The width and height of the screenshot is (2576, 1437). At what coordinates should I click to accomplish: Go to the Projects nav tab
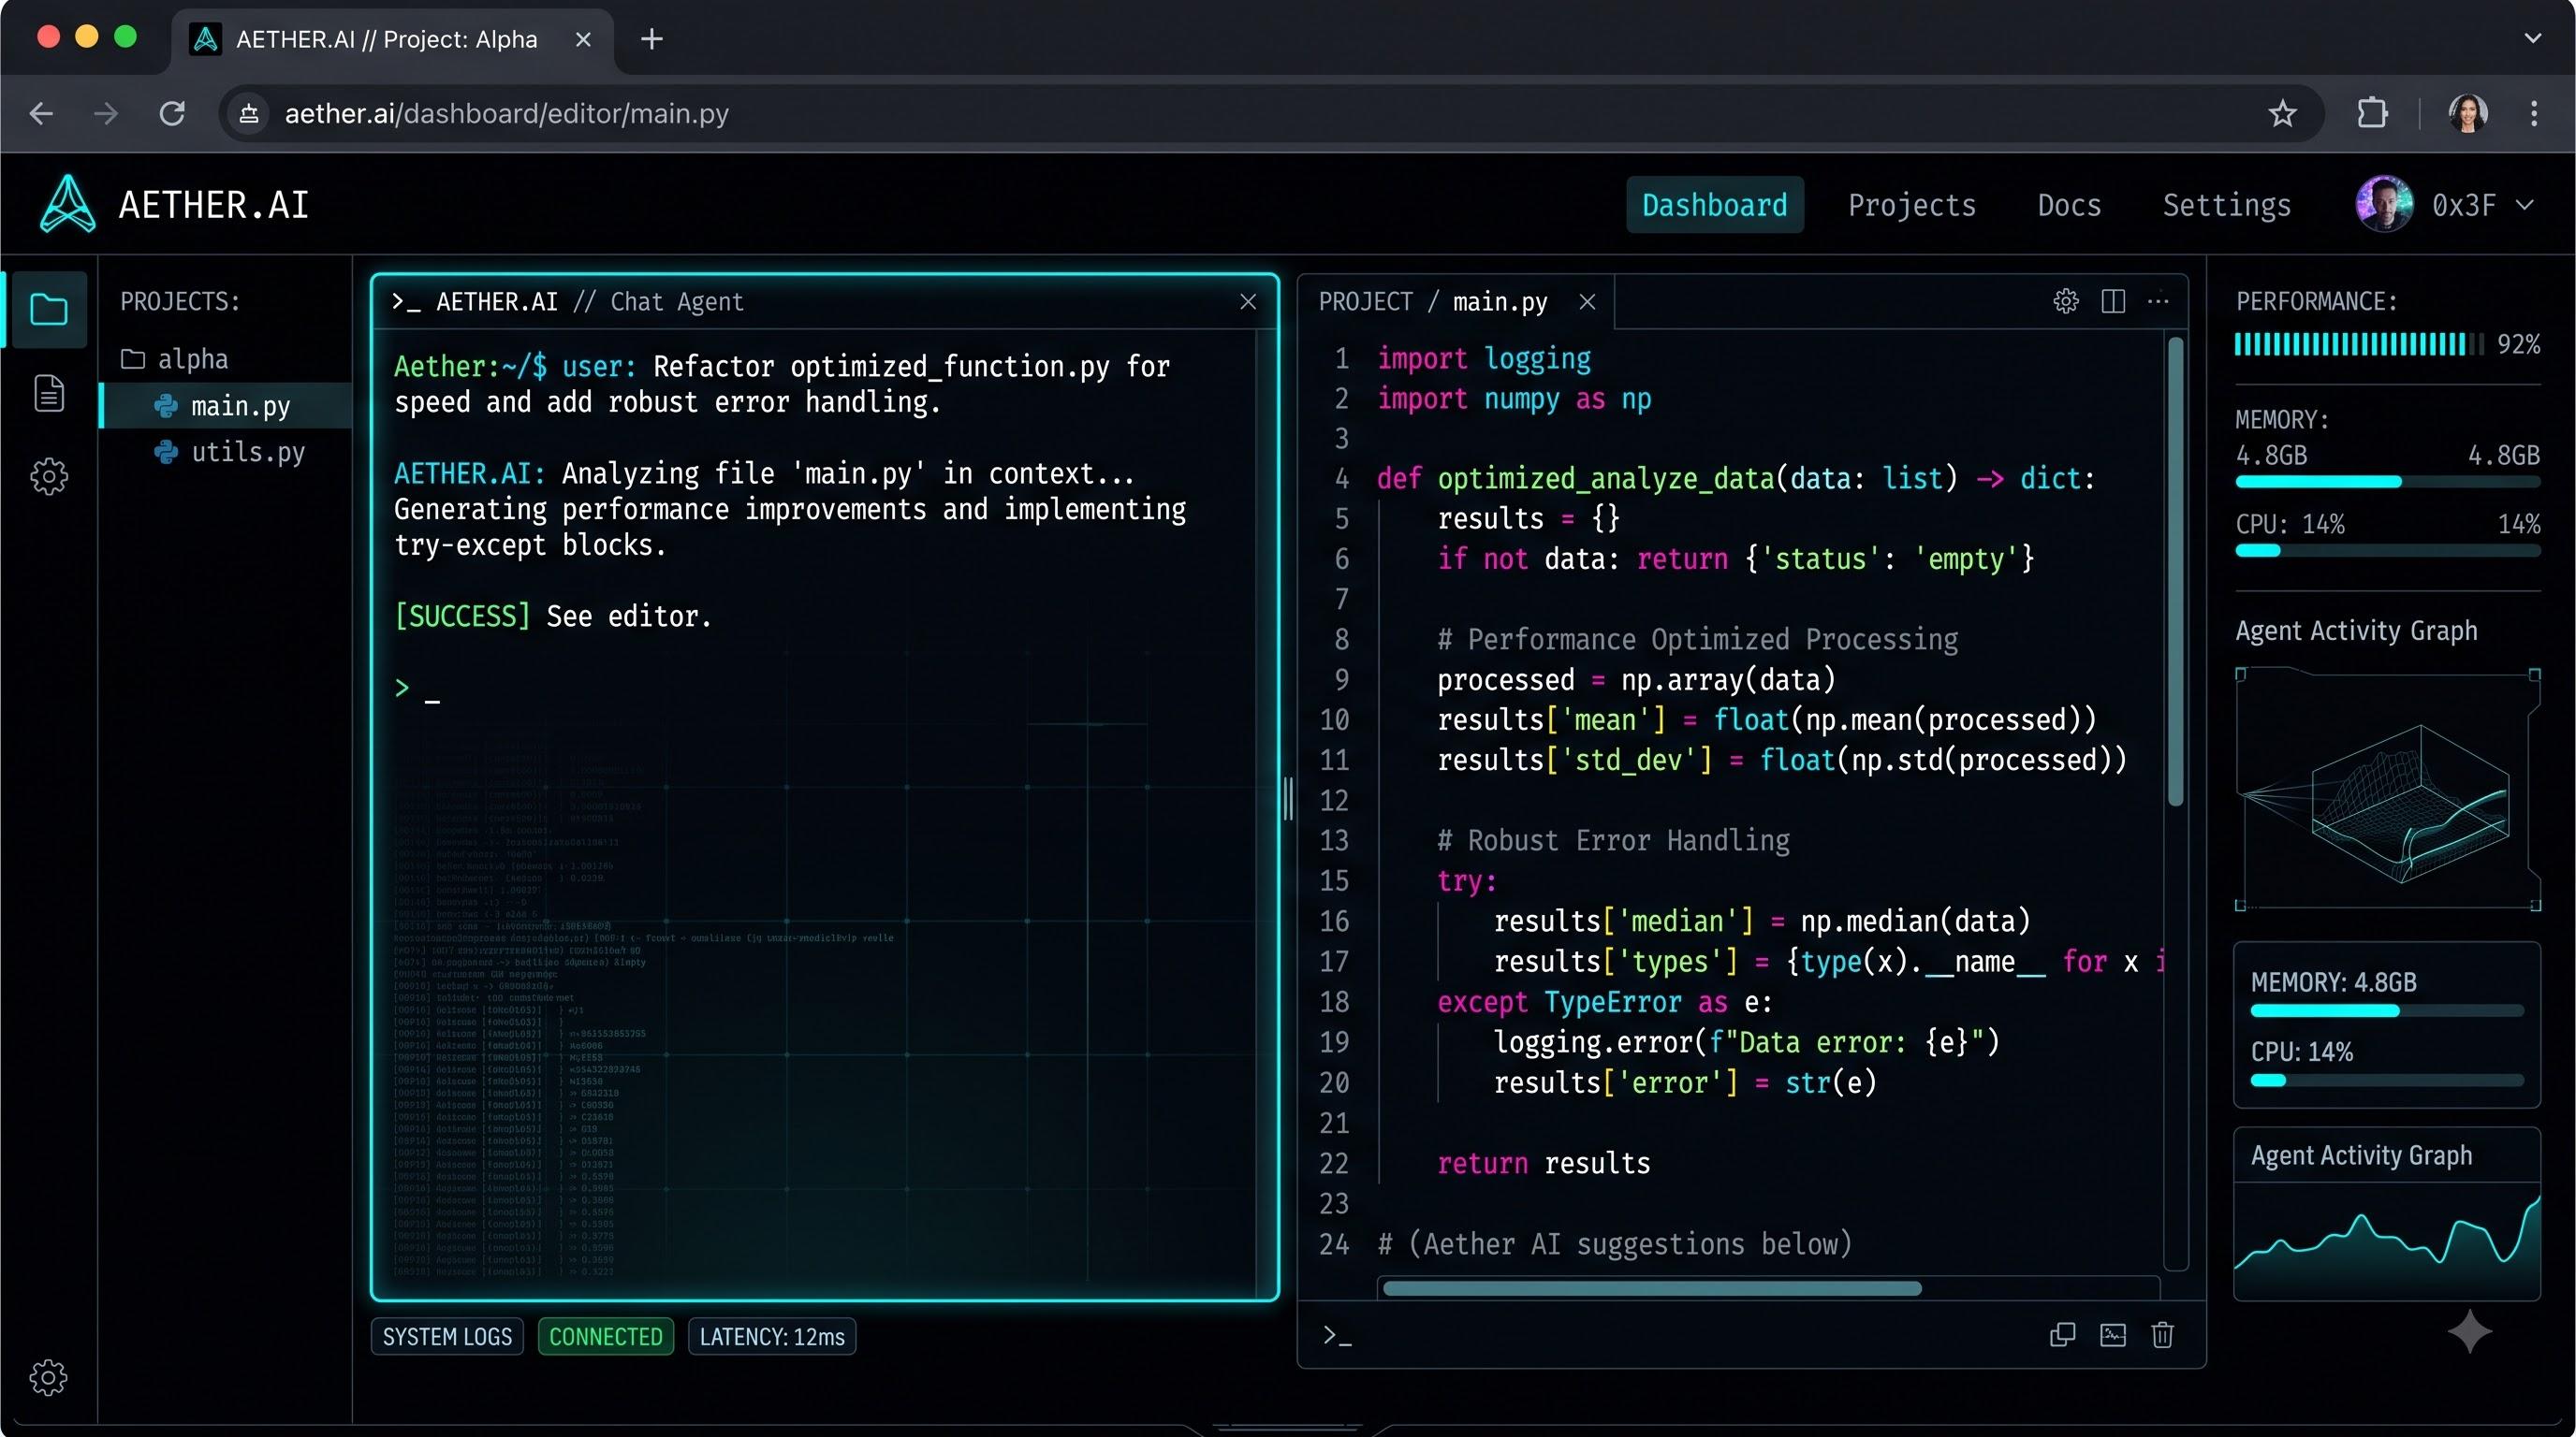[1912, 205]
